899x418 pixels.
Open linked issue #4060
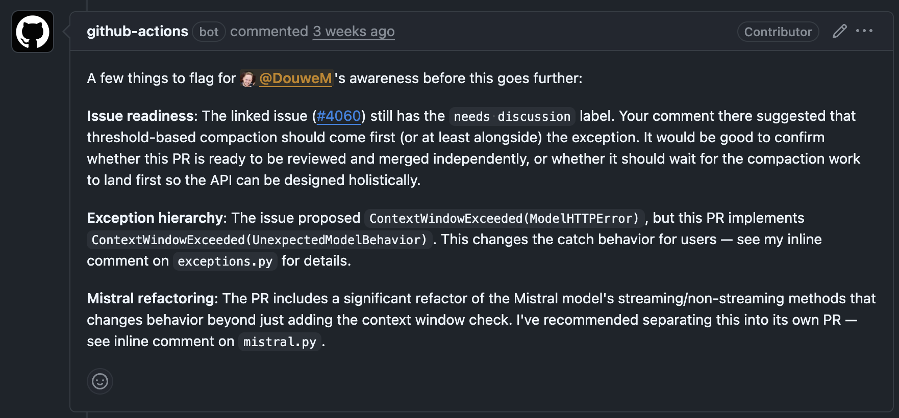pyautogui.click(x=338, y=116)
